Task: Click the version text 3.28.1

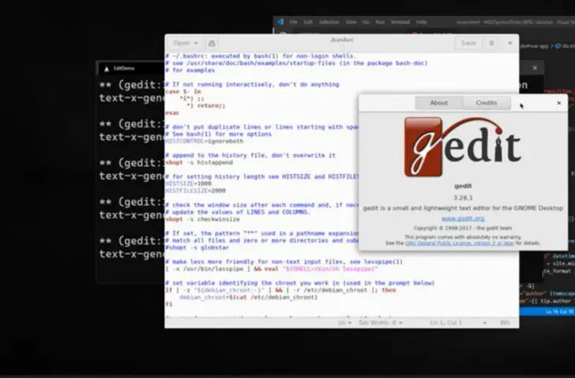Action: (463, 198)
